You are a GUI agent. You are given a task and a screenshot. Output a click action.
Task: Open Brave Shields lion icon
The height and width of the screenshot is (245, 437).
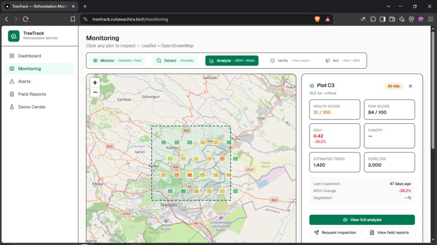point(317,19)
